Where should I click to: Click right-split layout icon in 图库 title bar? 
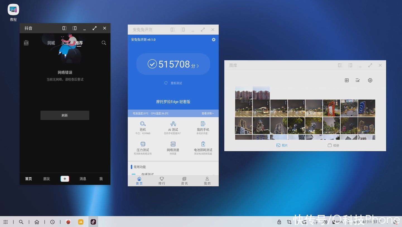pyautogui.click(x=350, y=65)
